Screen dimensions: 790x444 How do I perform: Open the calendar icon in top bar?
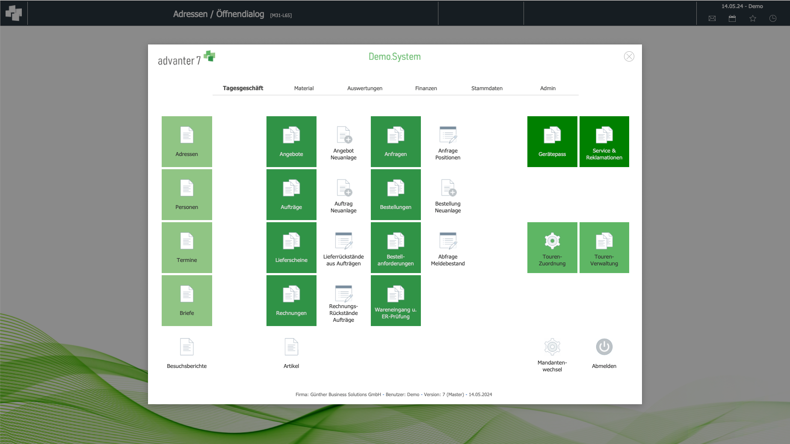pos(732,18)
